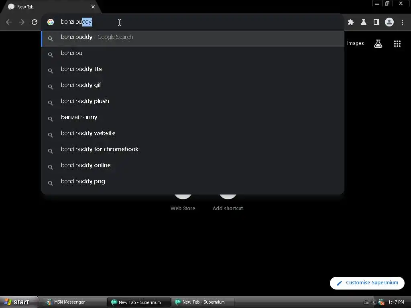Click the MSN Messenger tray icon
Image resolution: width=411 pixels, height=308 pixels.
pyautogui.click(x=381, y=302)
